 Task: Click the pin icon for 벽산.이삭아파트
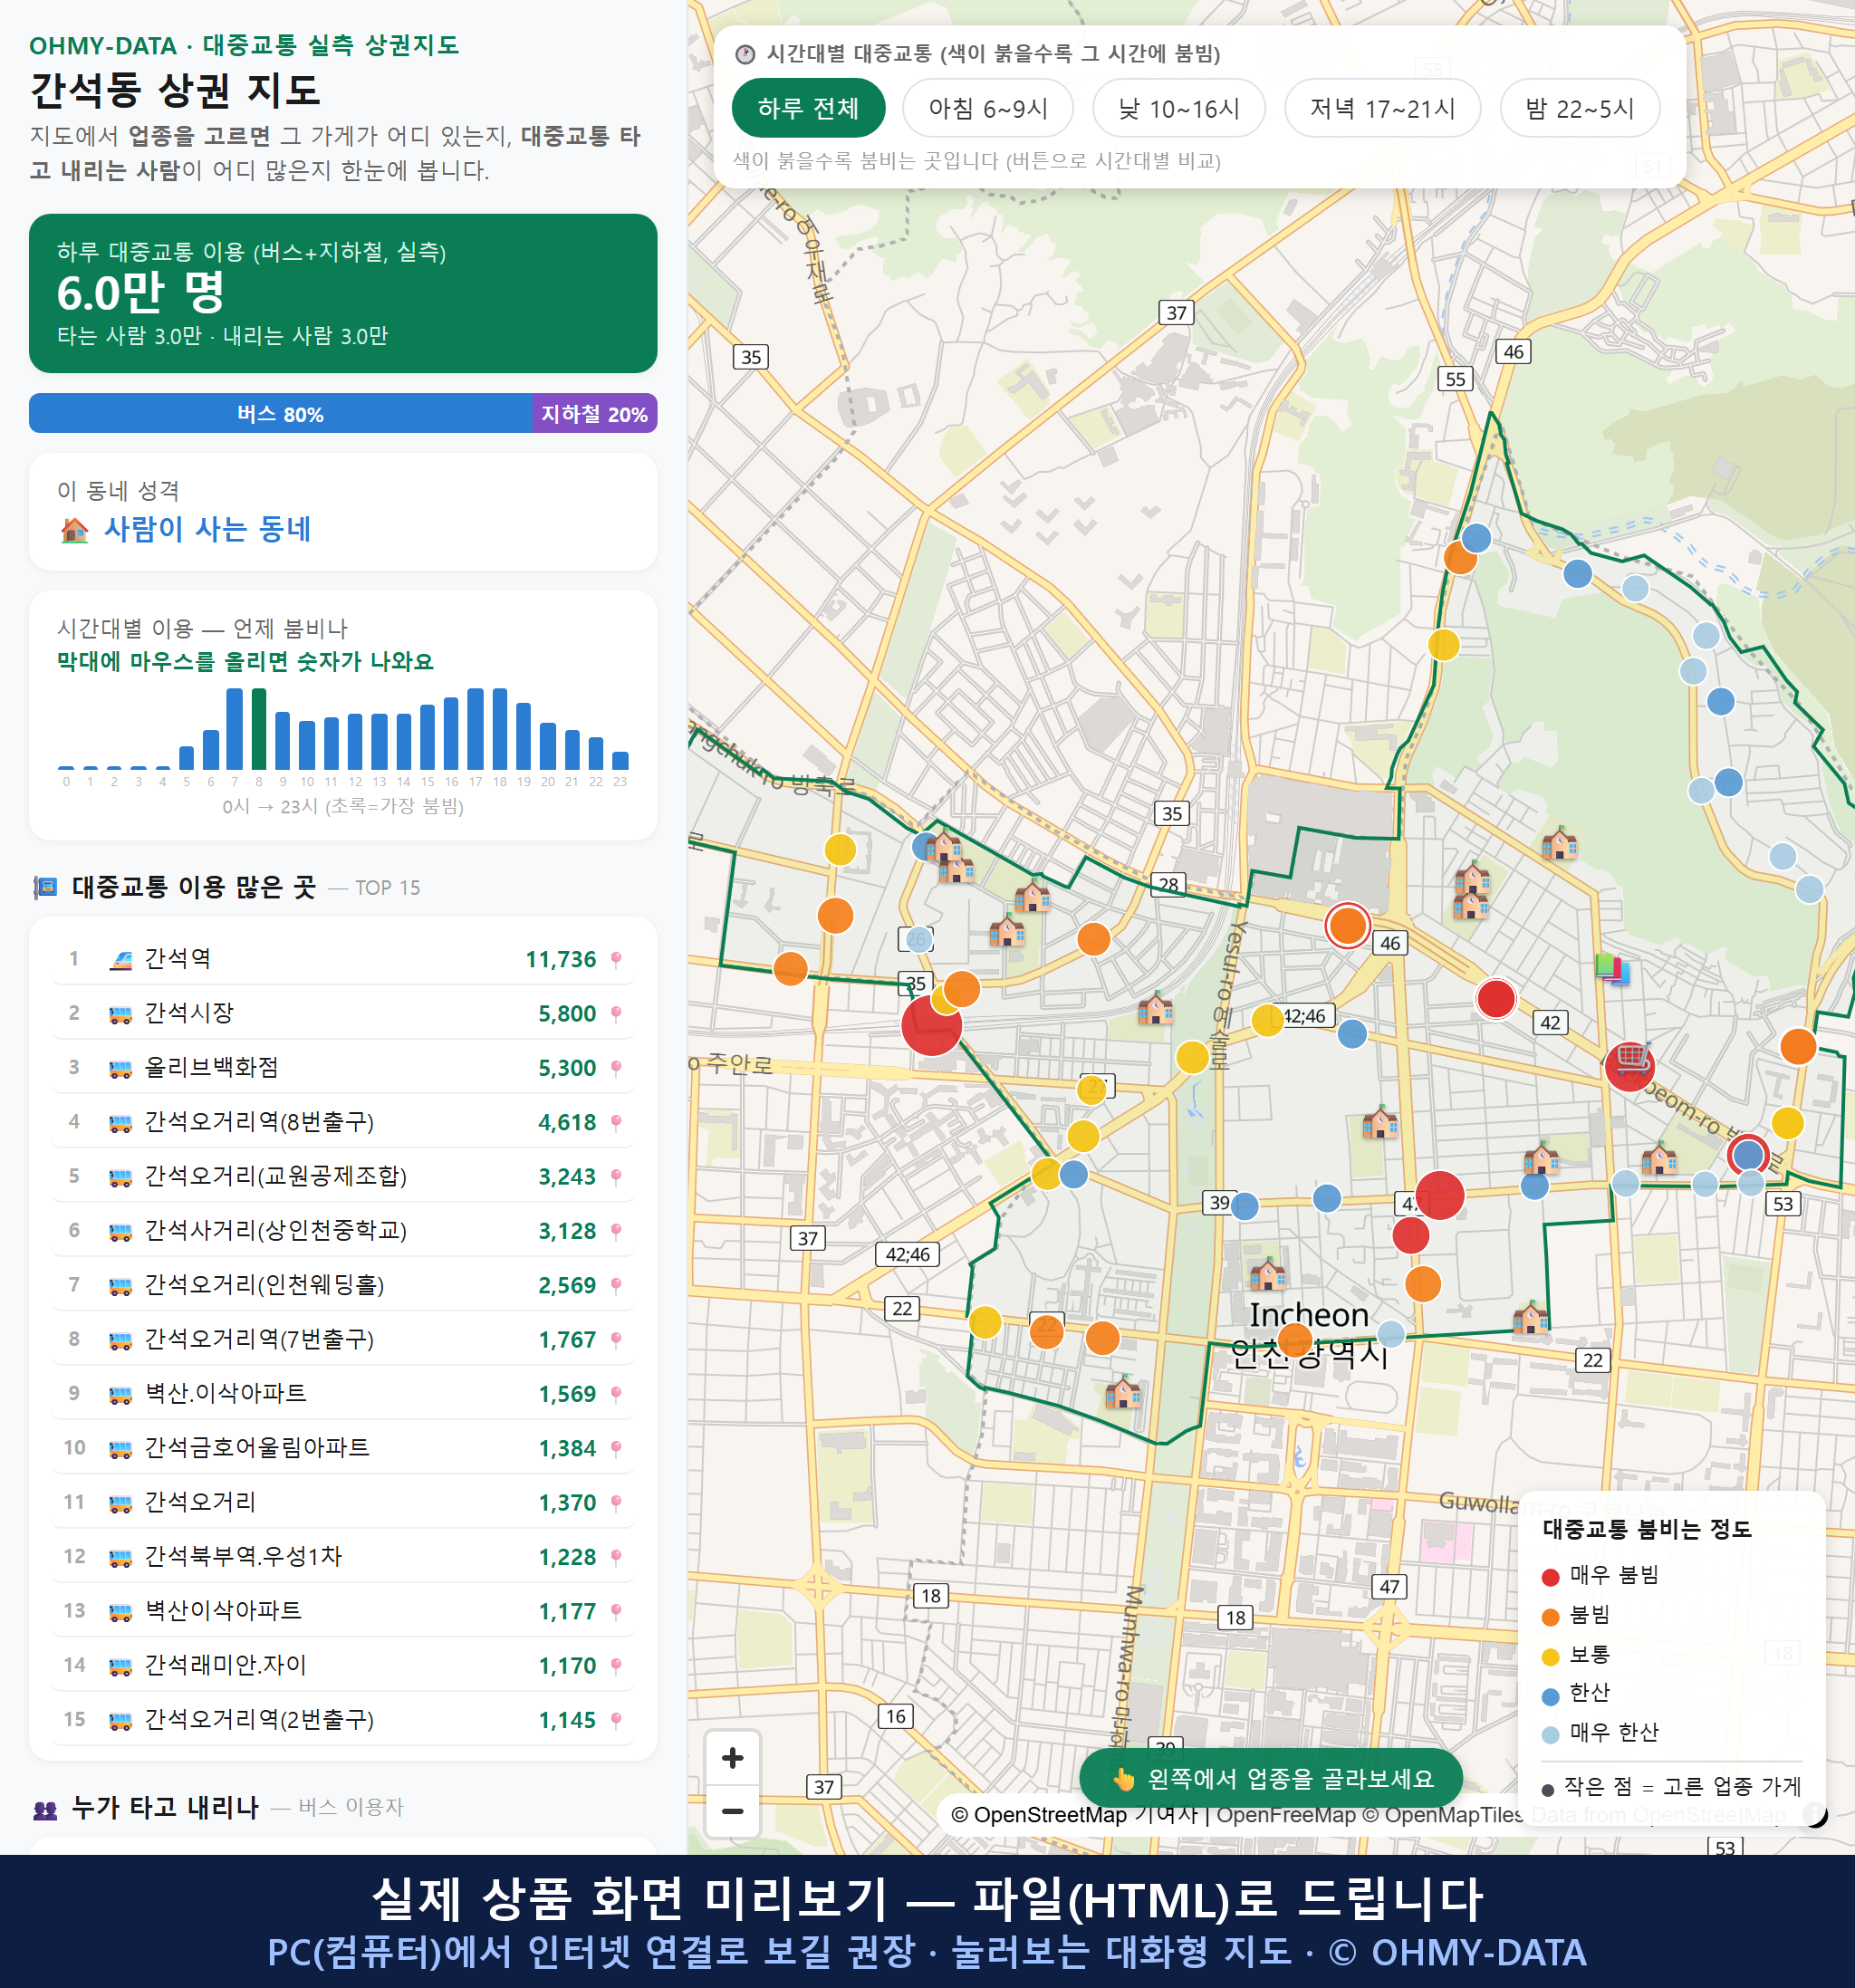(616, 1394)
